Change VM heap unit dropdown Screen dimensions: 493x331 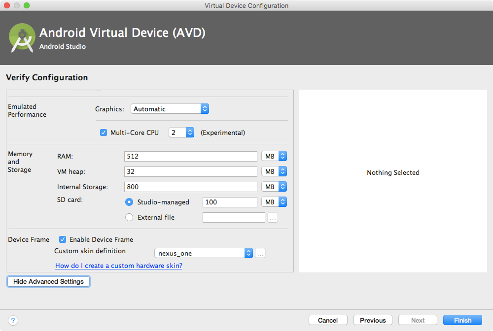click(274, 171)
